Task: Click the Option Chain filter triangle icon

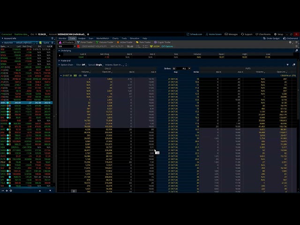Action: (x=287, y=65)
